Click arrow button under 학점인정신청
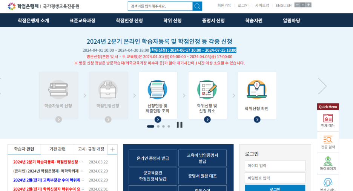 108,119
